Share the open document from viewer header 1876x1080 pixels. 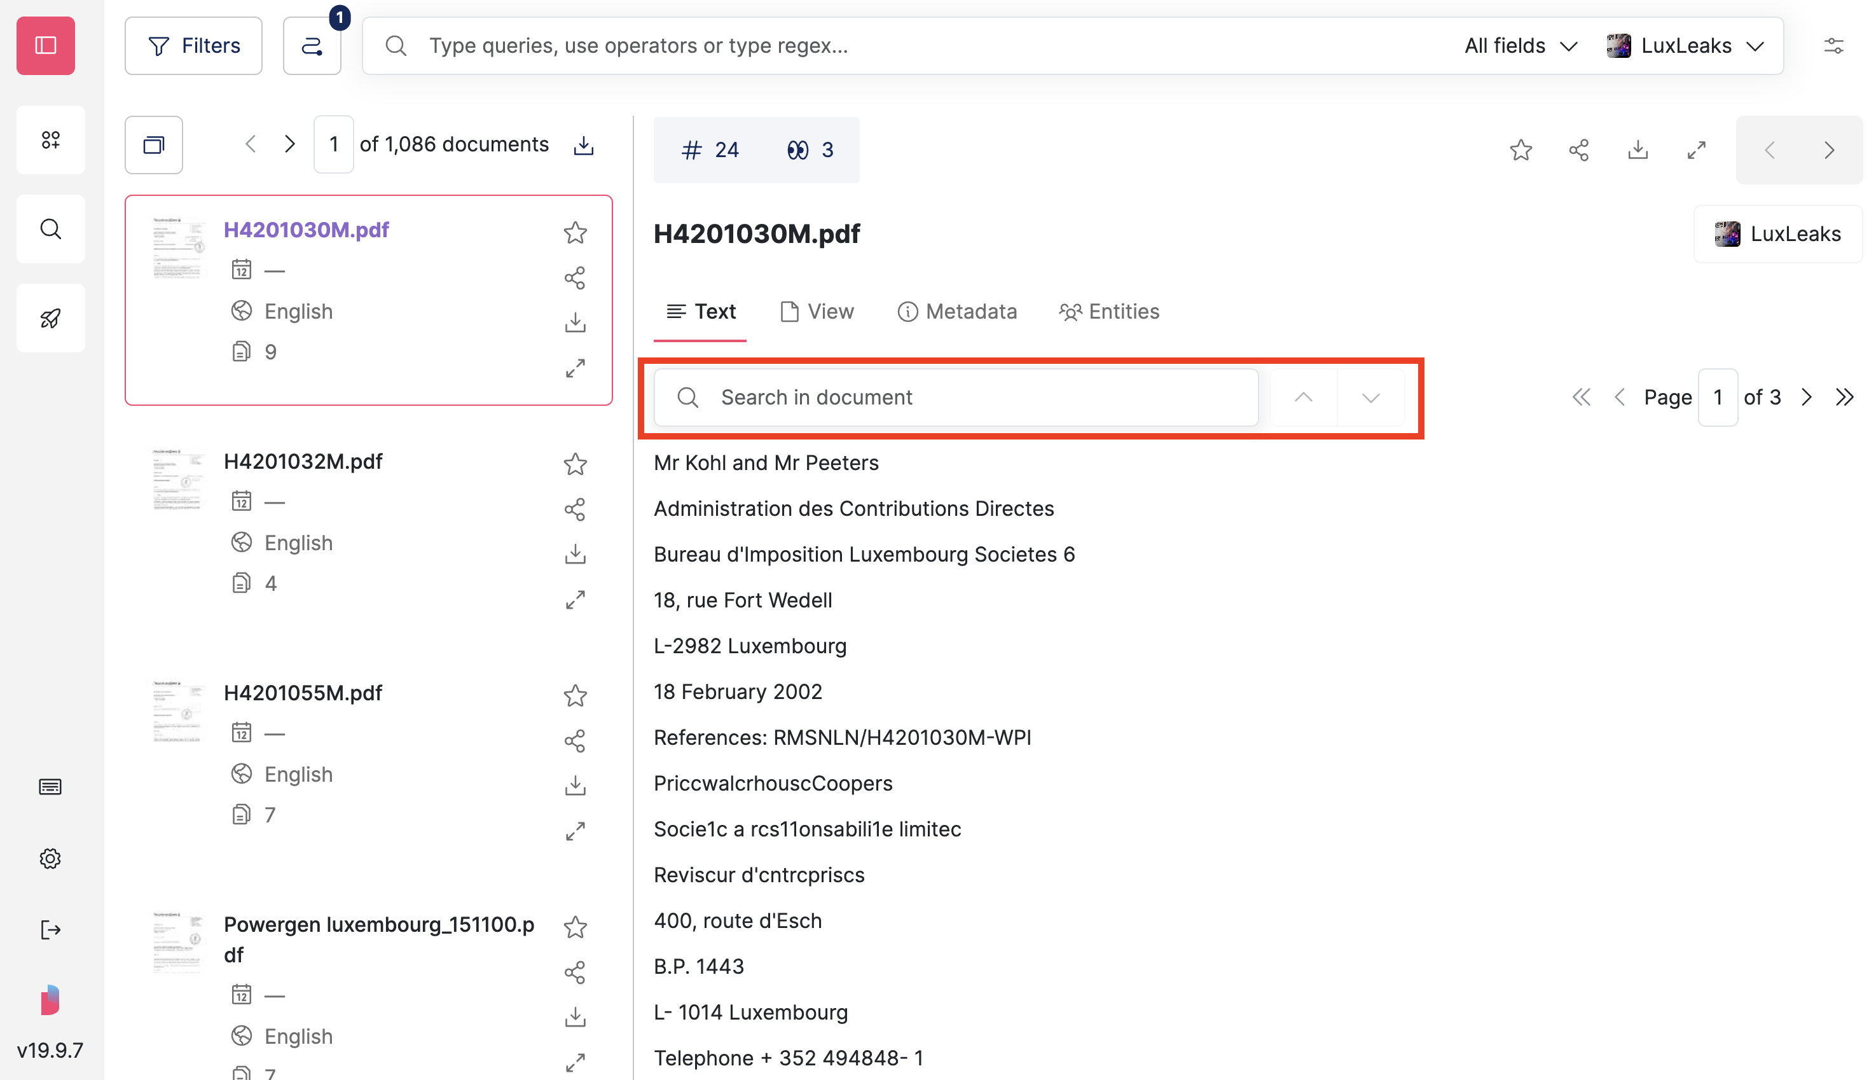tap(1578, 150)
